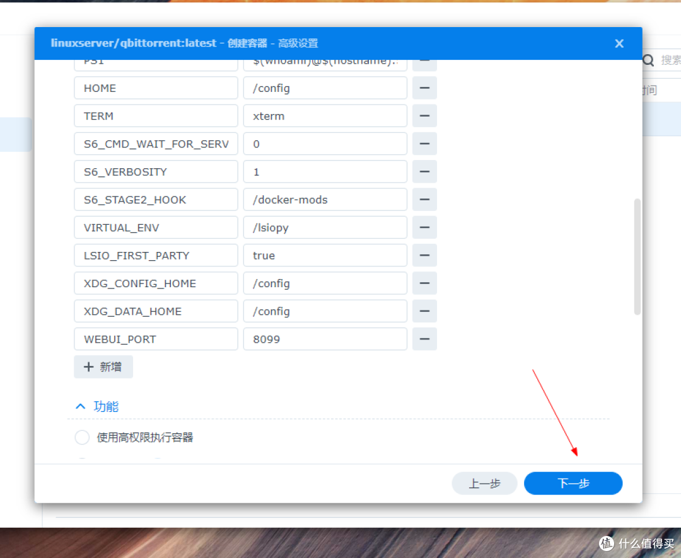This screenshot has height=558, width=681.
Task: Edit the /docker-mods value field
Action: (x=325, y=200)
